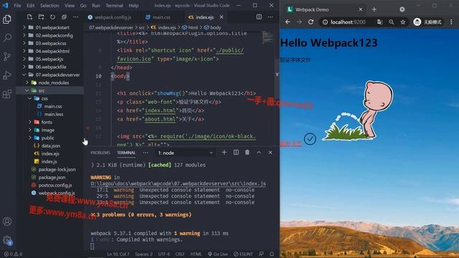Open postcss.config.js in the file tree
Image resolution: width=459 pixels, height=258 pixels.
[55, 185]
